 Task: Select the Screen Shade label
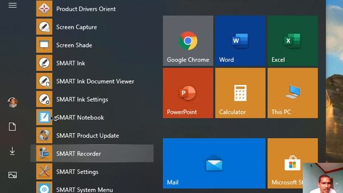74,45
